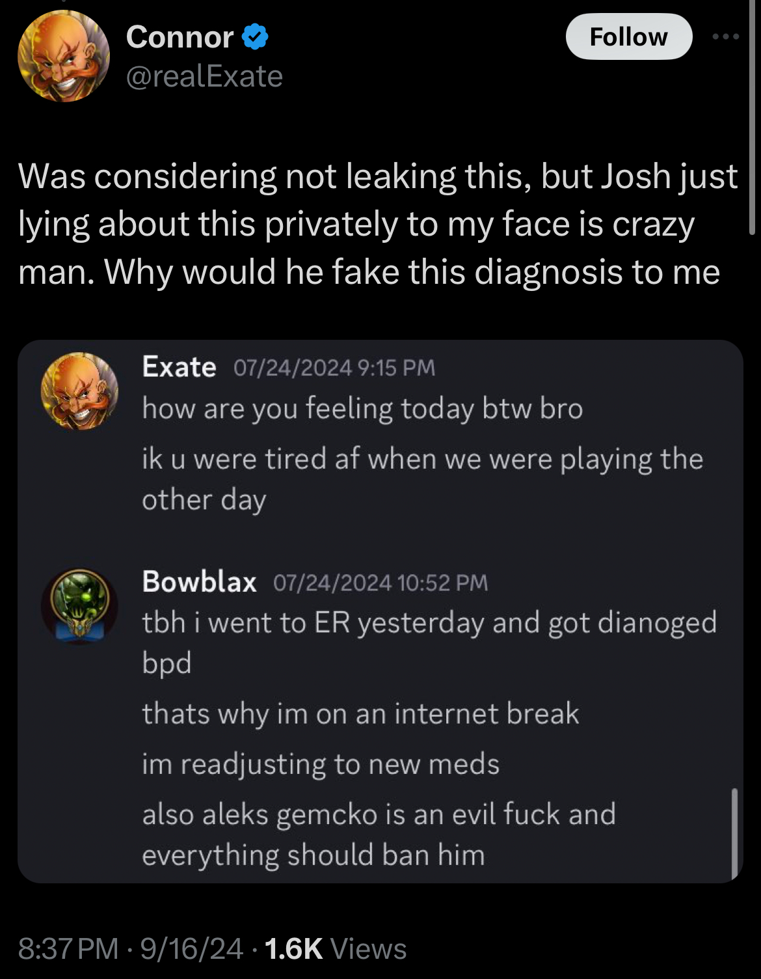Open the three-dot more options menu
The image size is (761, 979).
point(725,37)
